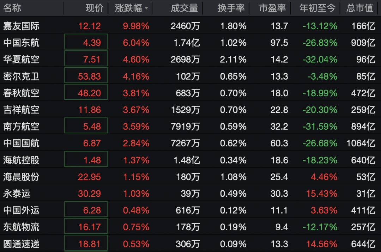Sort by the 换手率 column header

point(231,8)
